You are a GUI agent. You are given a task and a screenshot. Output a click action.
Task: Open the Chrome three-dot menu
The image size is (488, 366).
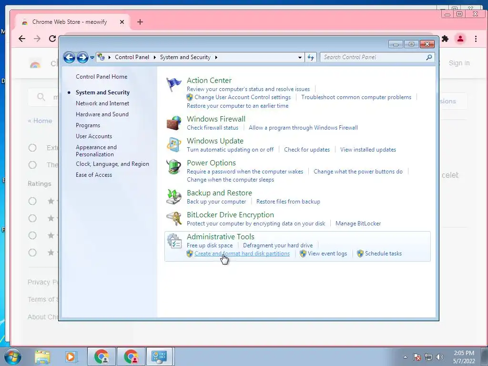tap(476, 39)
